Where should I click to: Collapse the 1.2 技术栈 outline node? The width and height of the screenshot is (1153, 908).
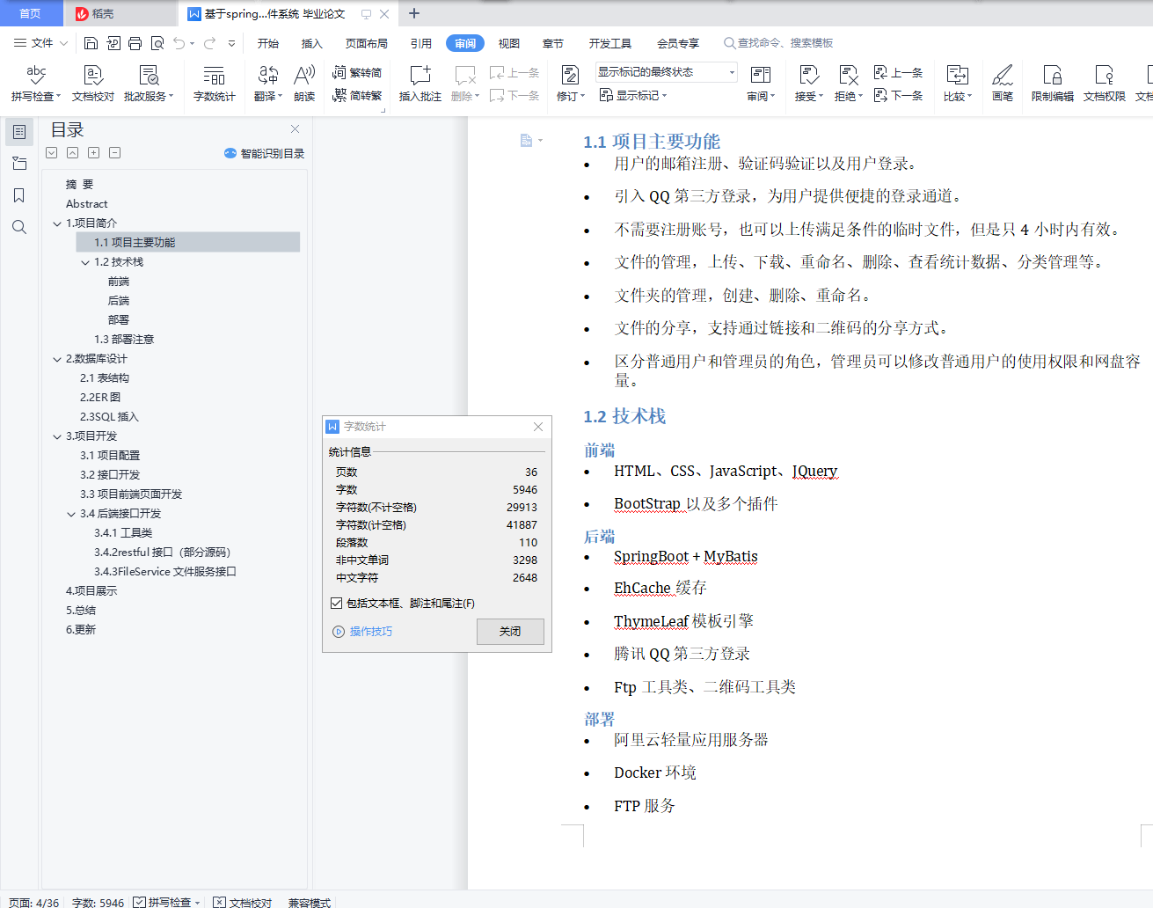(85, 262)
